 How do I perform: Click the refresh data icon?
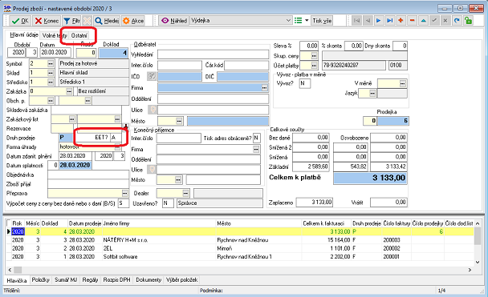[x=457, y=21]
